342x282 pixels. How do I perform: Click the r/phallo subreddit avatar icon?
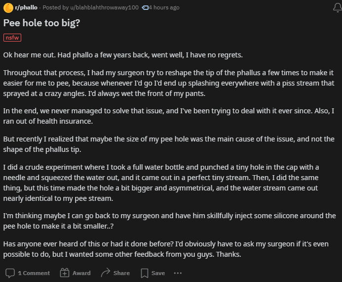point(8,8)
